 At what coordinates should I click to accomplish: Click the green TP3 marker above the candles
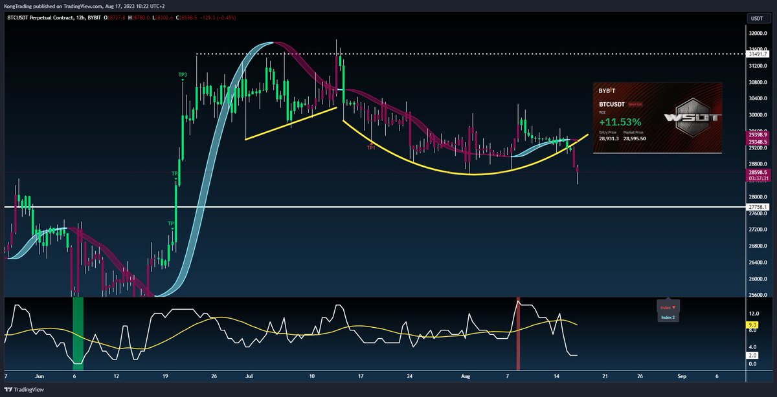tap(183, 75)
